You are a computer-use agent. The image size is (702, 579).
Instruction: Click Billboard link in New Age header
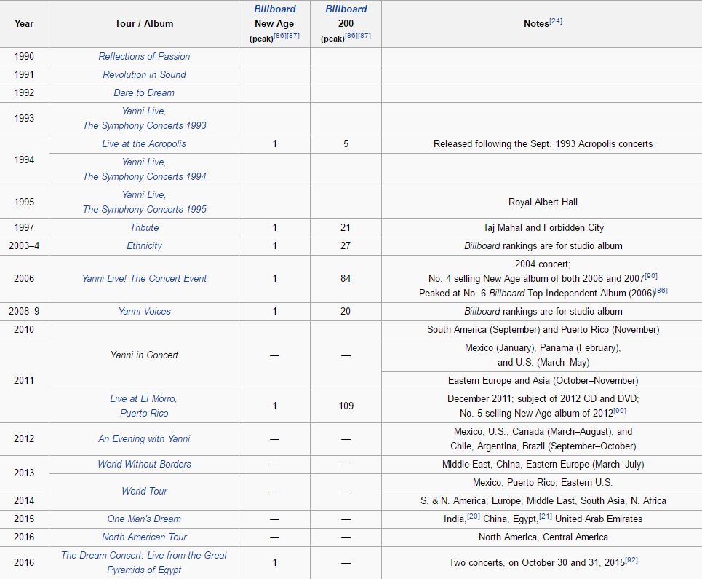pyautogui.click(x=274, y=9)
